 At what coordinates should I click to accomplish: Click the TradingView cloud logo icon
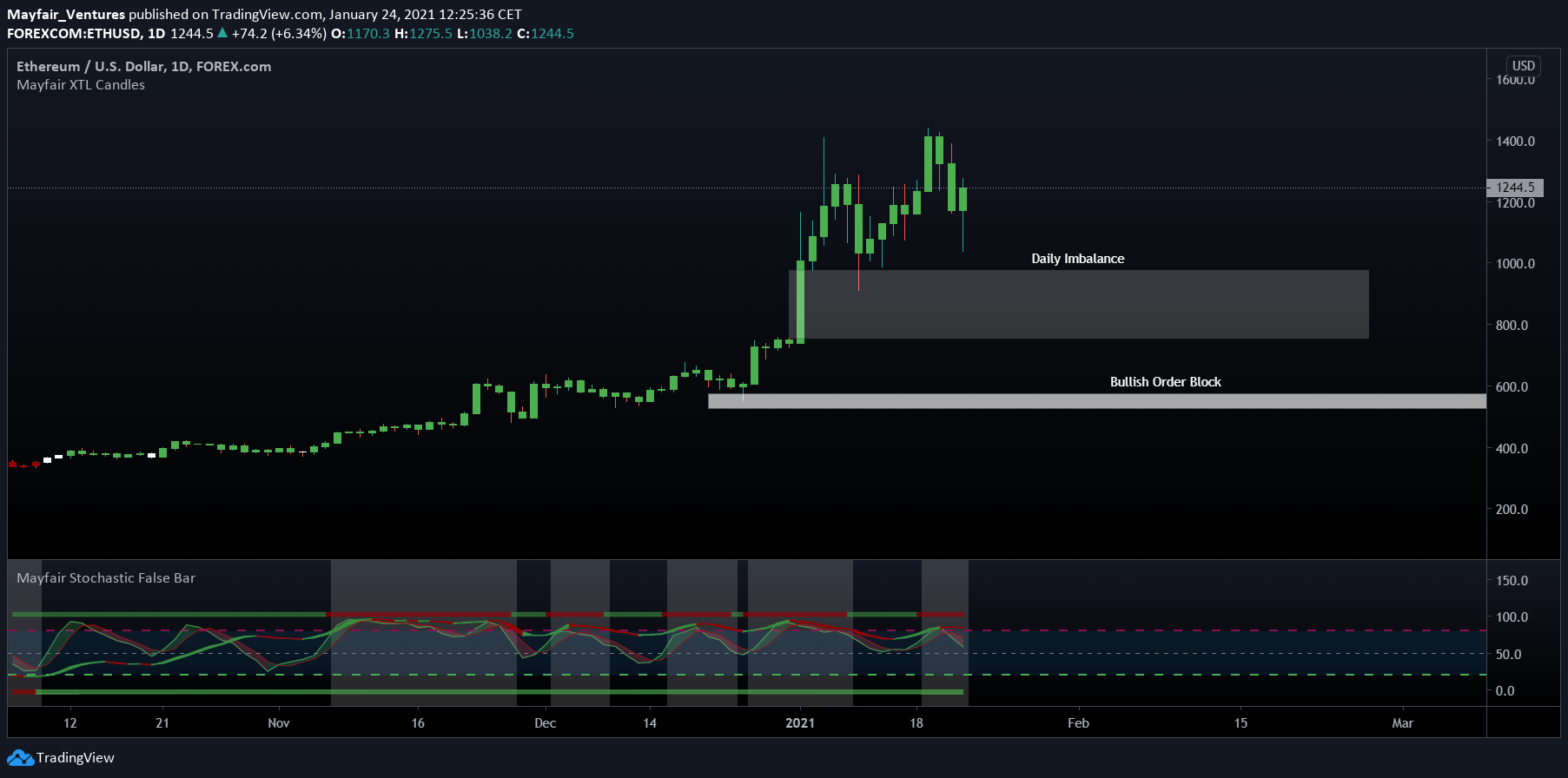20,758
